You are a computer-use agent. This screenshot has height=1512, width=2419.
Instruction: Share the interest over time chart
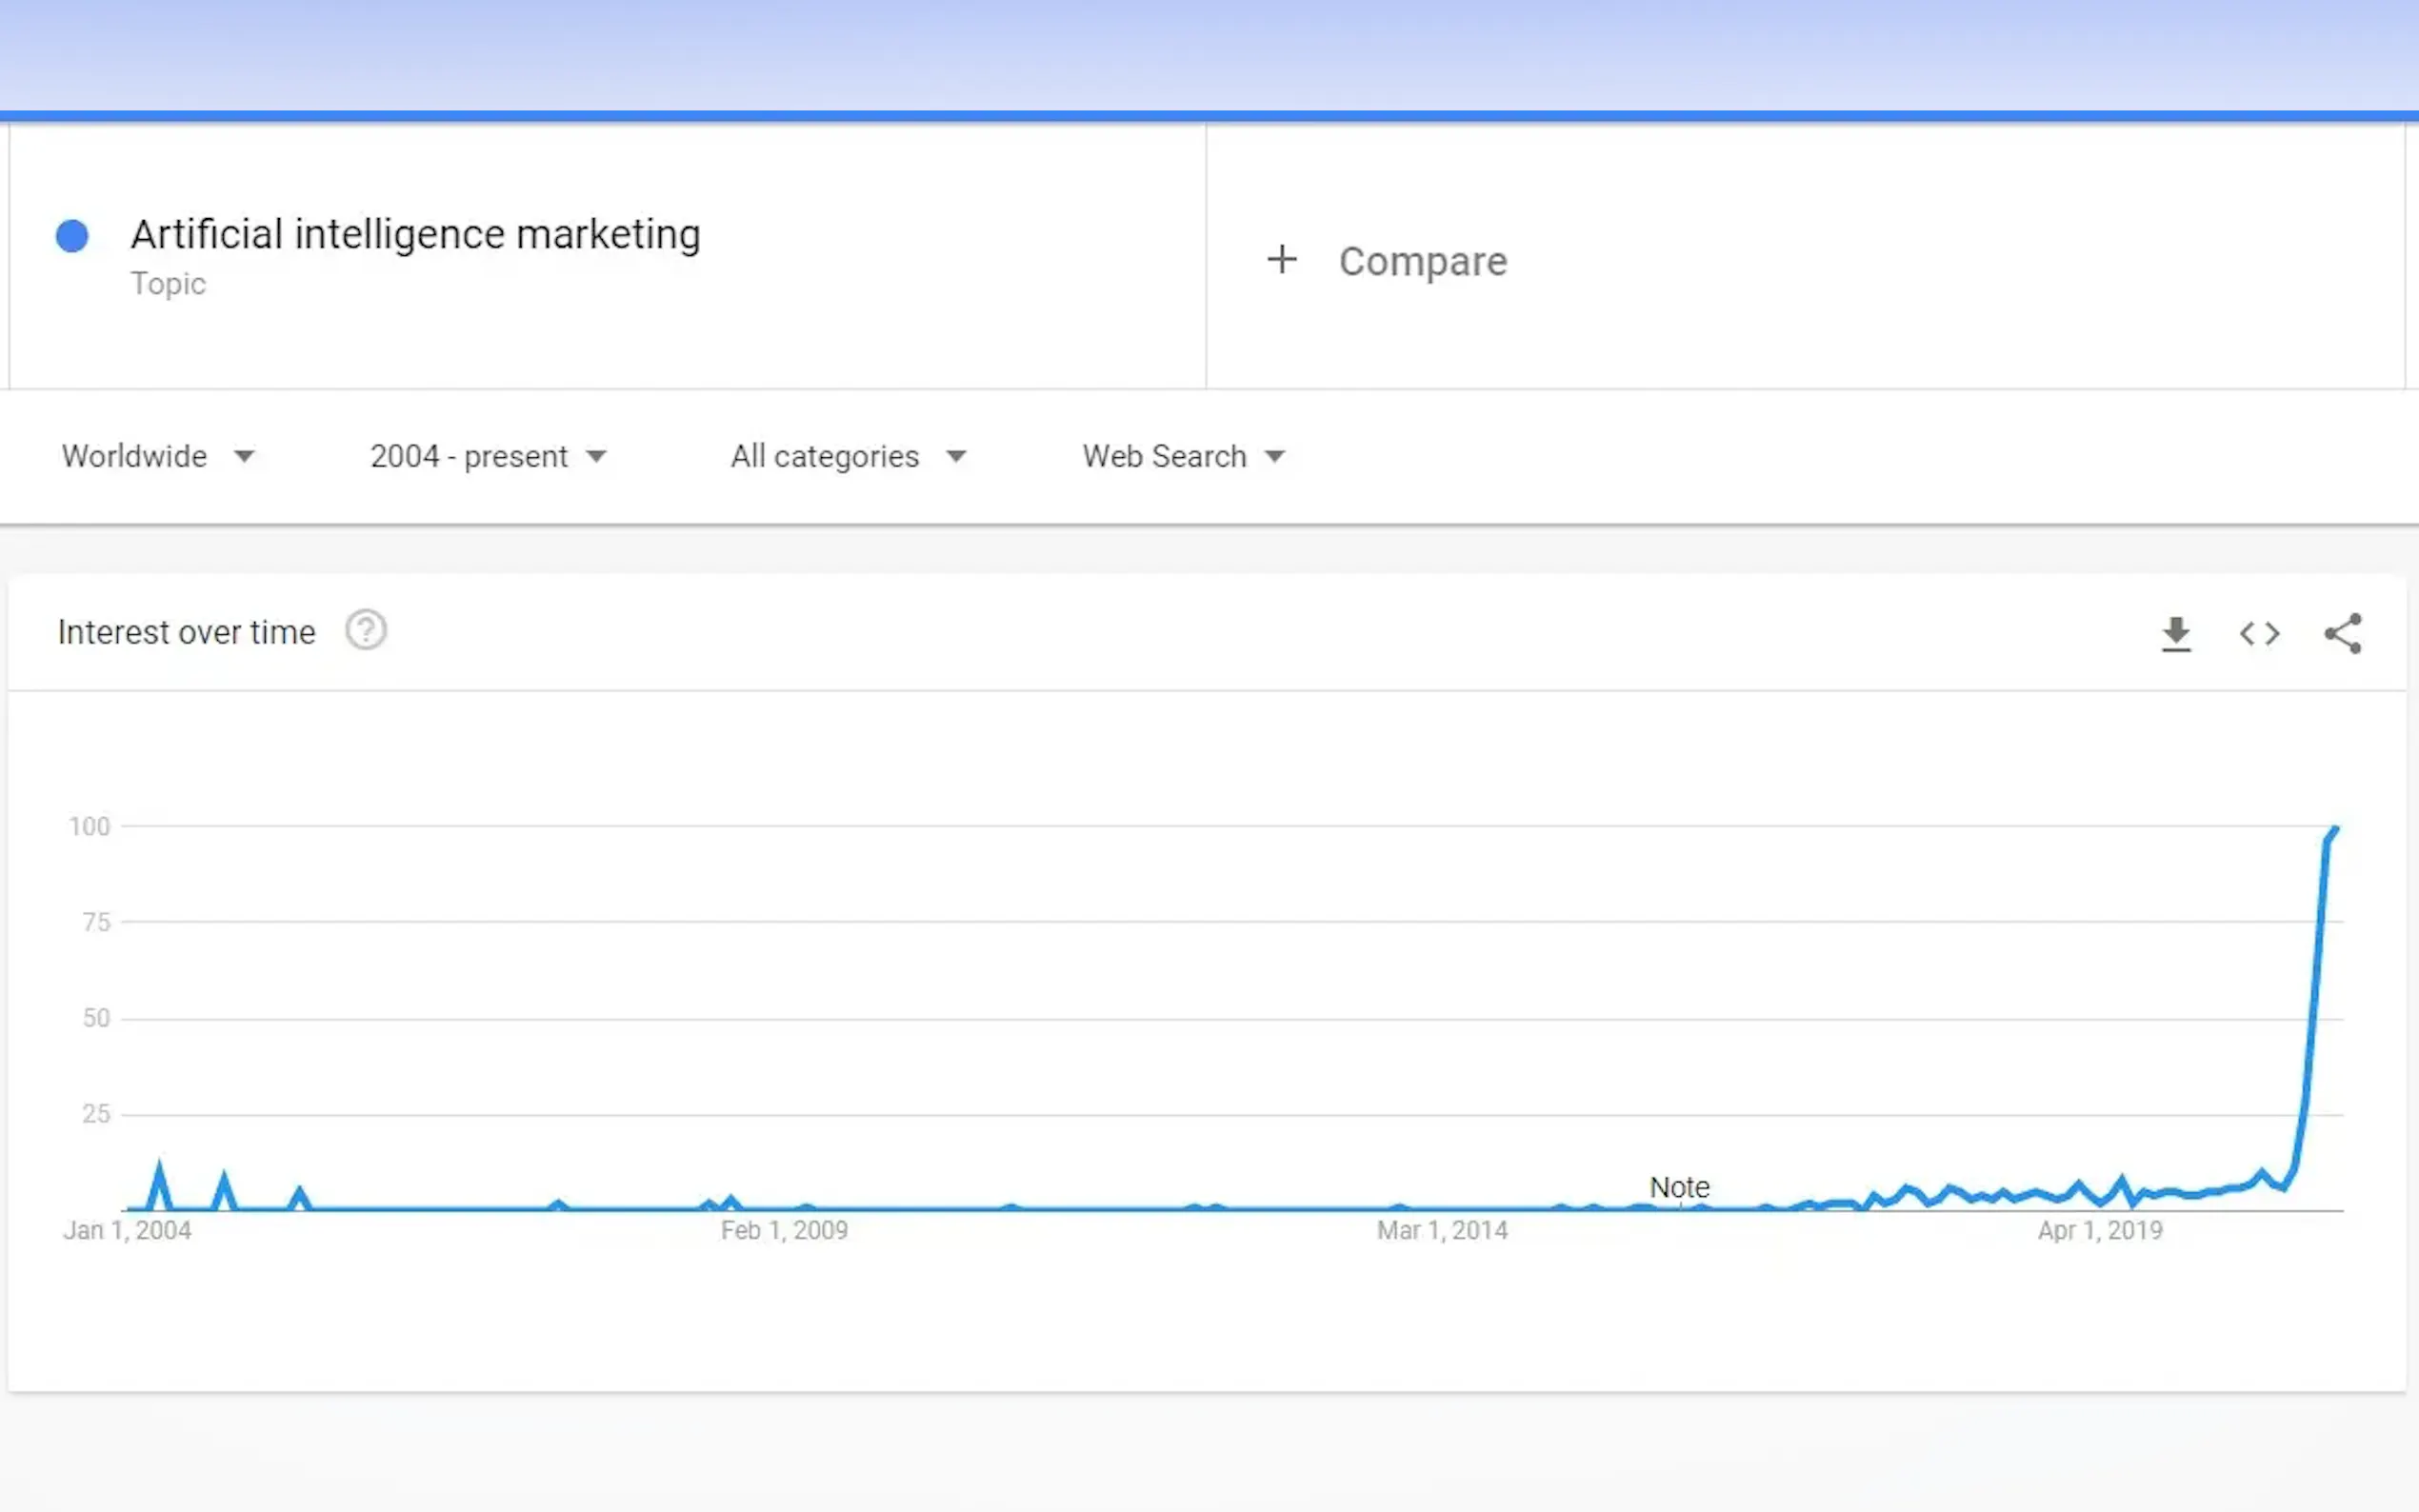tap(2342, 634)
